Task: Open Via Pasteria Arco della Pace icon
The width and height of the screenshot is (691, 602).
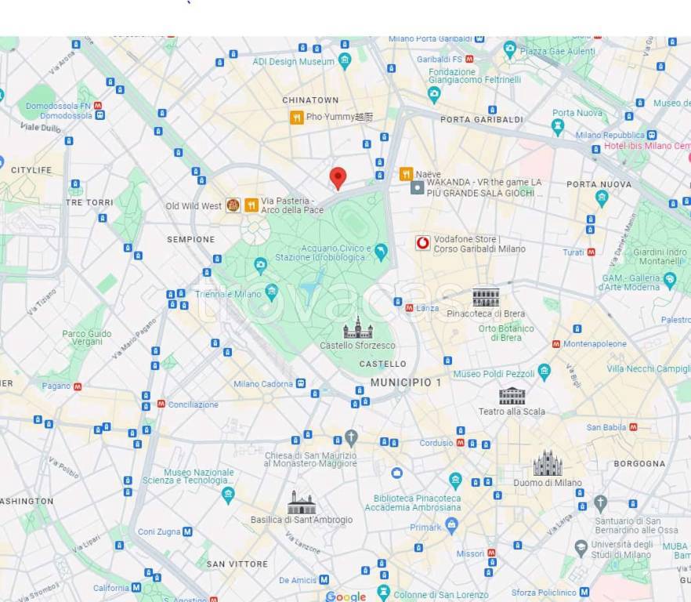Action: click(x=251, y=205)
